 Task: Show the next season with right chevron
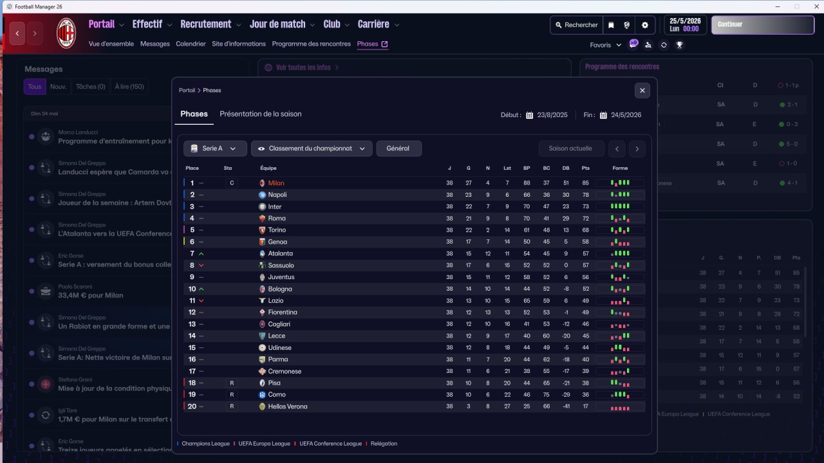click(x=637, y=149)
